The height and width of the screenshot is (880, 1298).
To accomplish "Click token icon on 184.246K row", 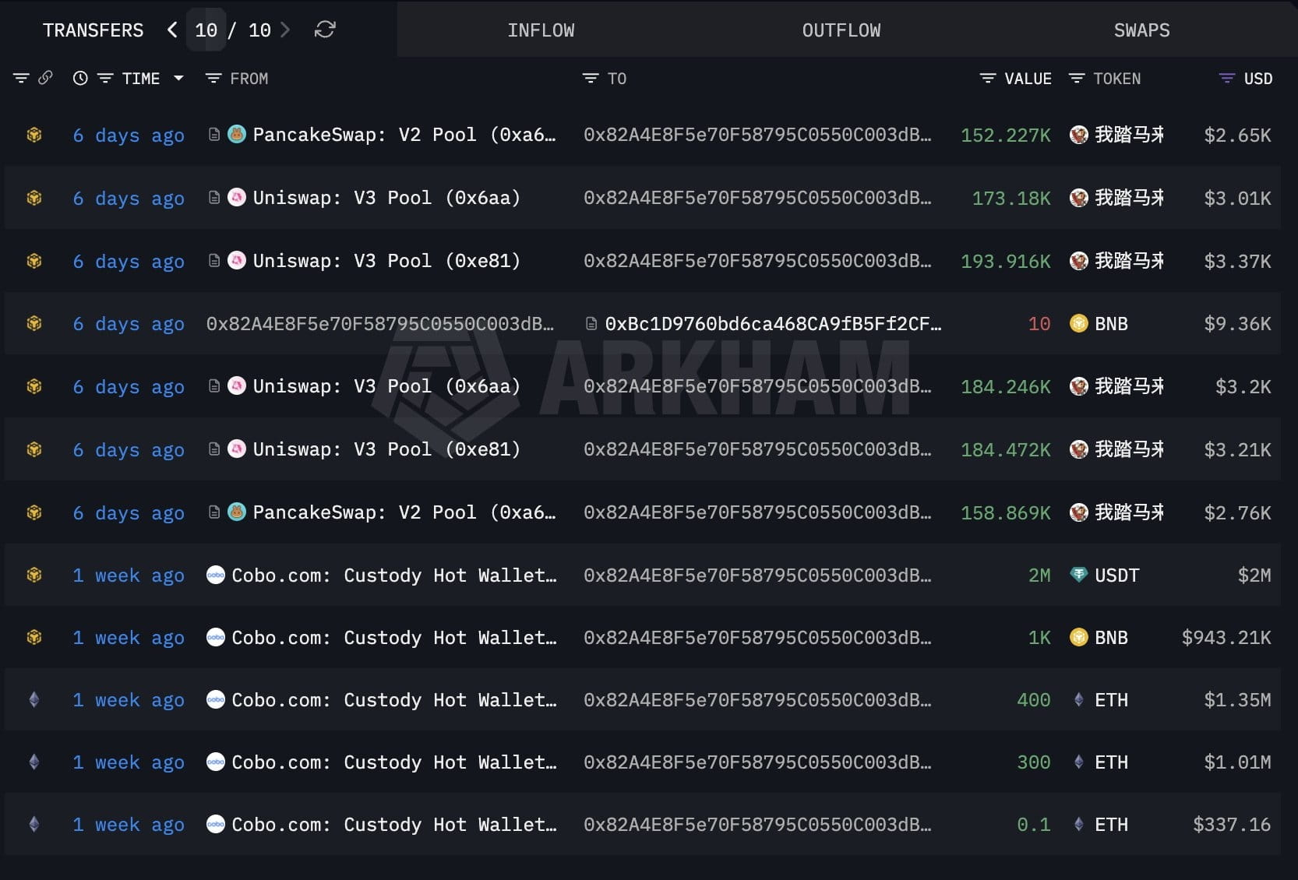I will coord(1079,386).
